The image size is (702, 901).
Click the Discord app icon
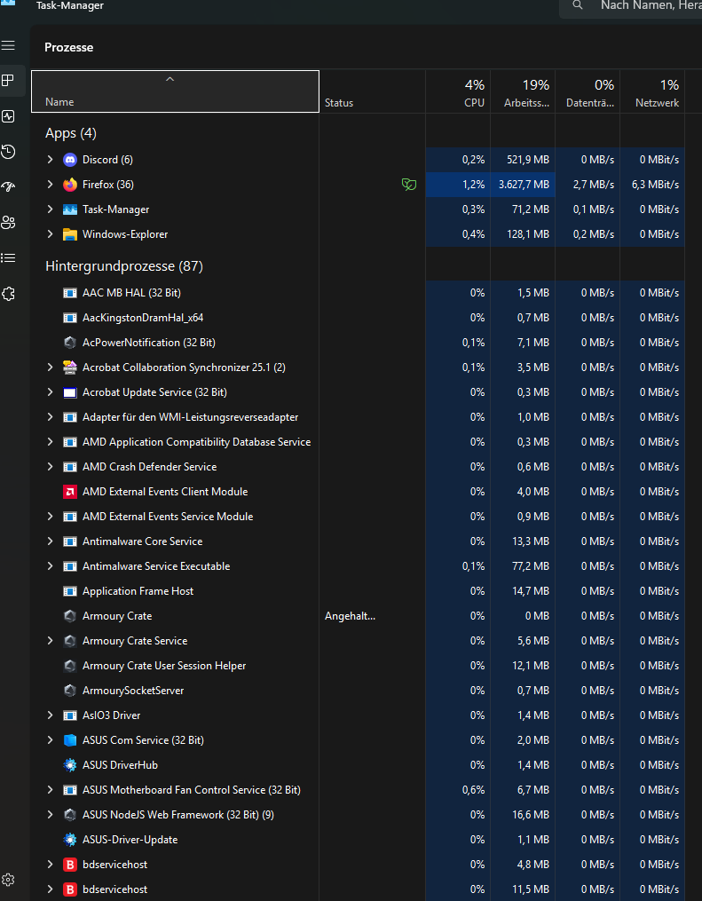point(70,160)
